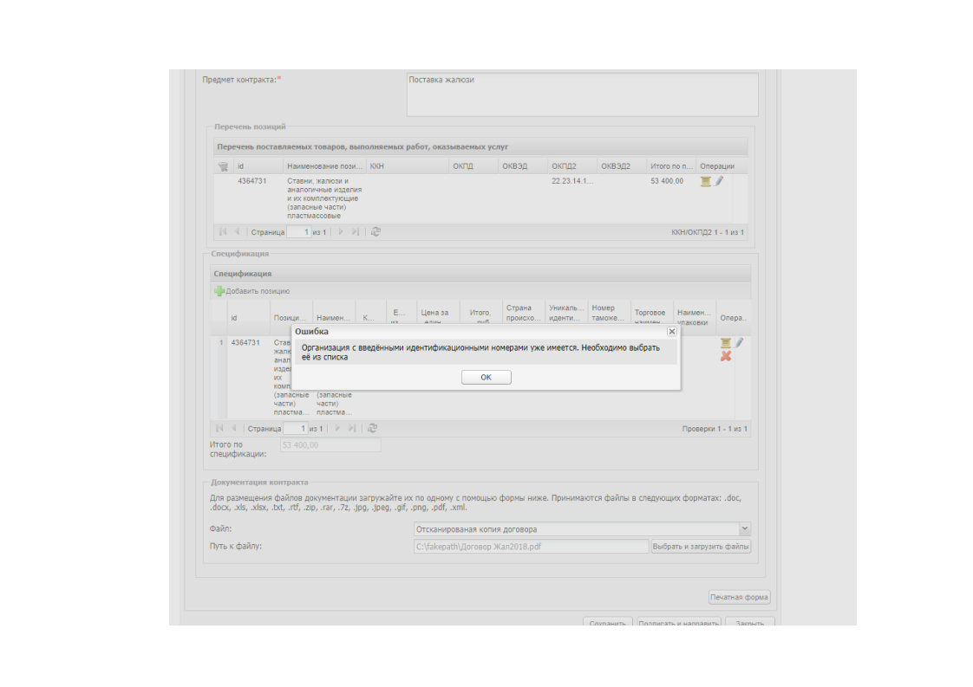The image size is (973, 687).
Task: Click status text ККН/ОКПД2 1 - 1 из 1
Action: [x=708, y=232]
